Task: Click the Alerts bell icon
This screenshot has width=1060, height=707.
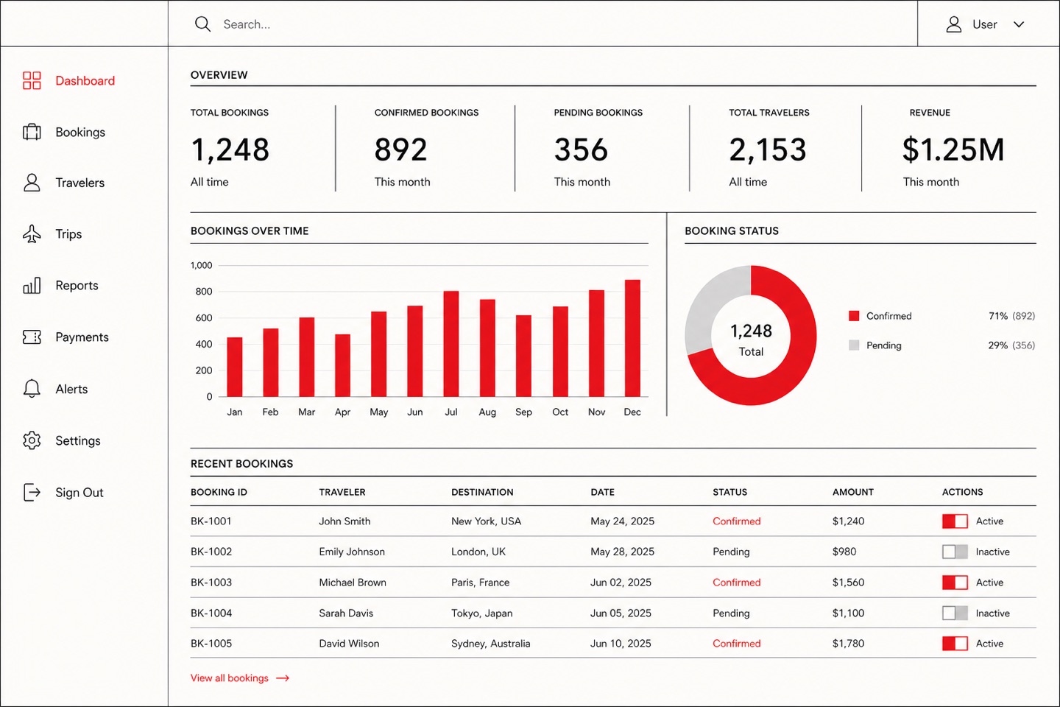Action: pyautogui.click(x=32, y=389)
